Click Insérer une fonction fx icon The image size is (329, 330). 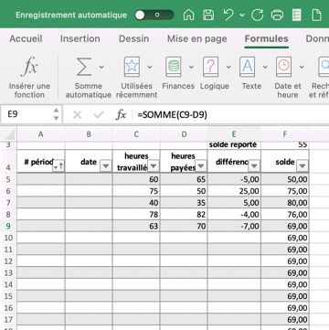[29, 67]
